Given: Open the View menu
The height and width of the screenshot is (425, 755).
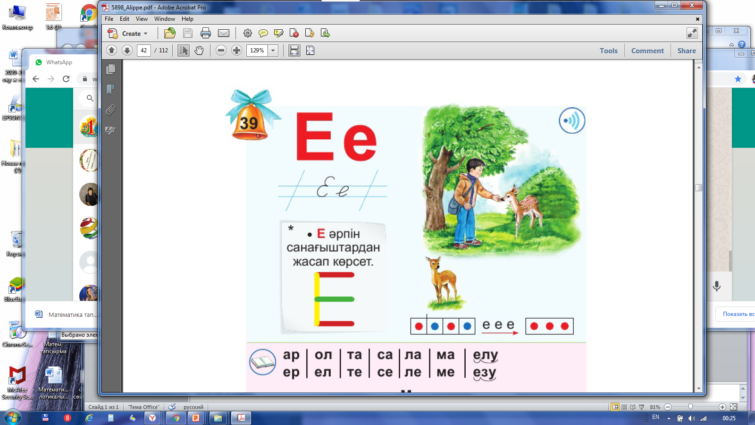Looking at the screenshot, I should point(142,19).
